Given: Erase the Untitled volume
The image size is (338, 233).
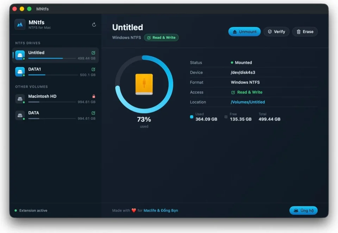Looking at the screenshot, I should pos(305,32).
